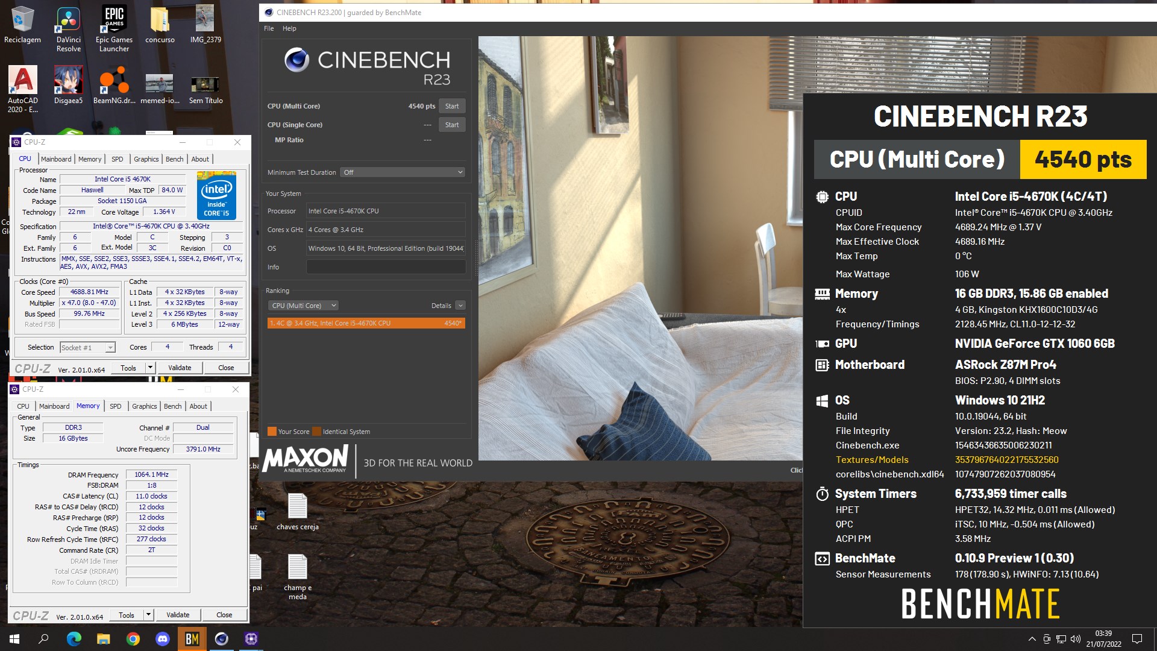The image size is (1157, 651).
Task: Click the Cinebench rendered room image
Action: click(x=641, y=248)
